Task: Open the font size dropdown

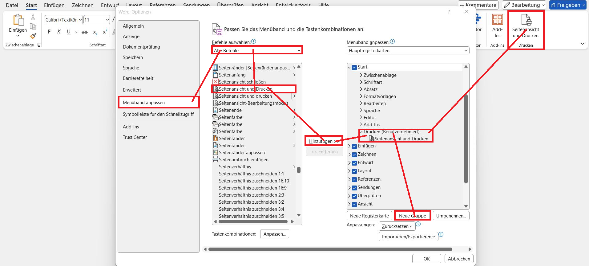Action: 107,20
